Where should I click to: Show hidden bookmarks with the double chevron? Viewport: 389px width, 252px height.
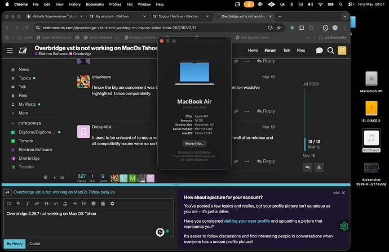308,37
